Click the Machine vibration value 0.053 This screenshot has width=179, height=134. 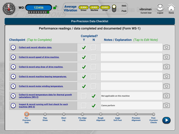[94, 7]
